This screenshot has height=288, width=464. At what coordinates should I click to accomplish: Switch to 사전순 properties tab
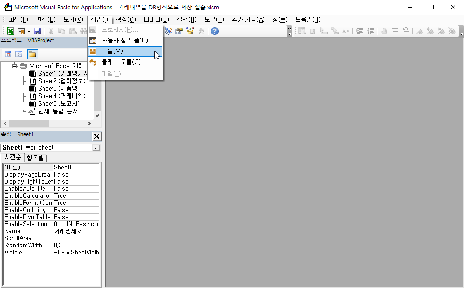(x=13, y=157)
